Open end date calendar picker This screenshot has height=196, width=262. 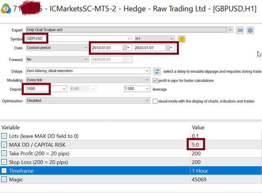[x=169, y=48]
